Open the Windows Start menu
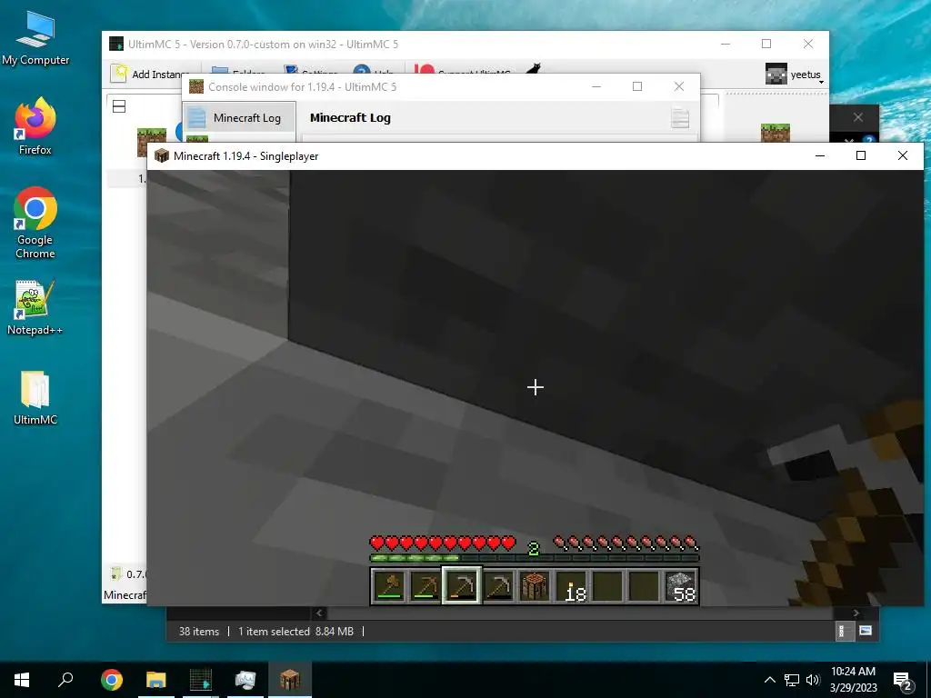 pyautogui.click(x=22, y=680)
